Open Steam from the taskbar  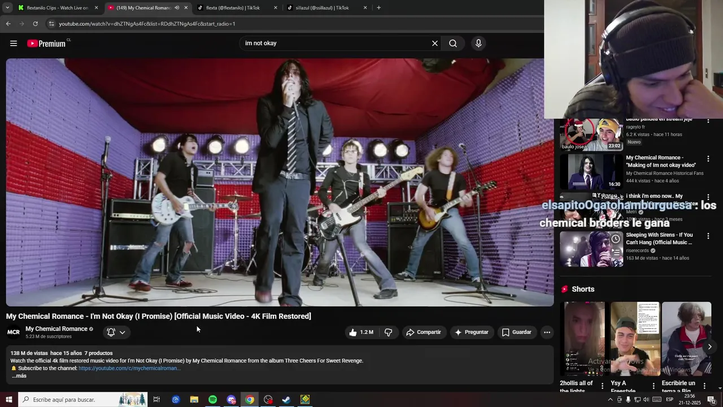point(286,400)
